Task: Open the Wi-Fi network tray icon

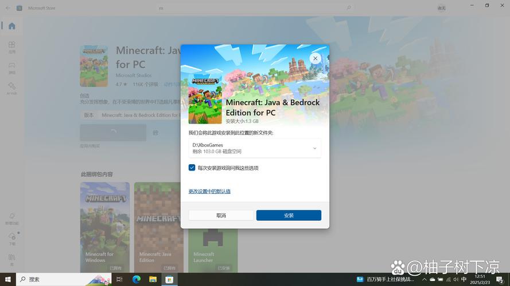Action: tap(448, 279)
